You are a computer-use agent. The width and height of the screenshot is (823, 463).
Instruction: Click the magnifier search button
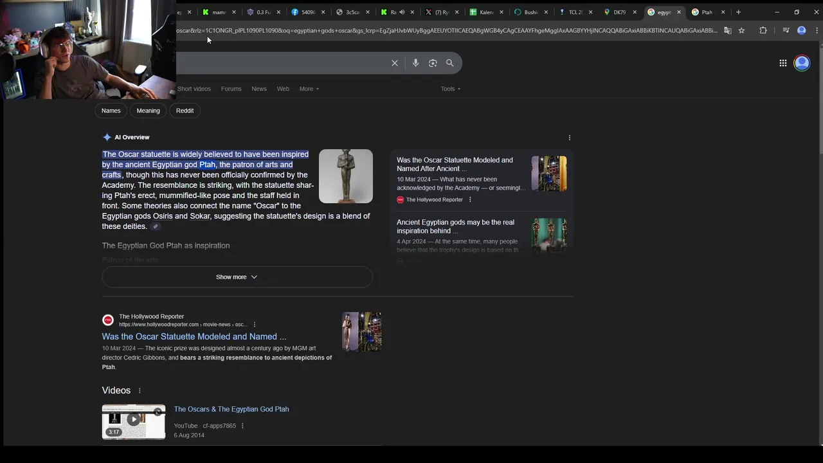point(450,63)
